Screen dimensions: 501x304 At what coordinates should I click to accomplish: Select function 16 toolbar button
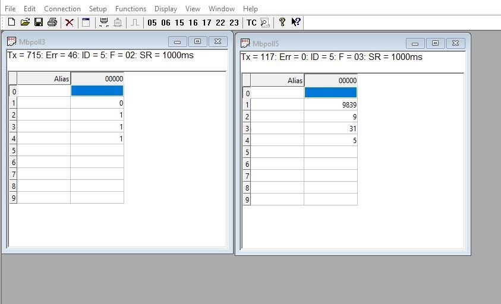coord(193,23)
